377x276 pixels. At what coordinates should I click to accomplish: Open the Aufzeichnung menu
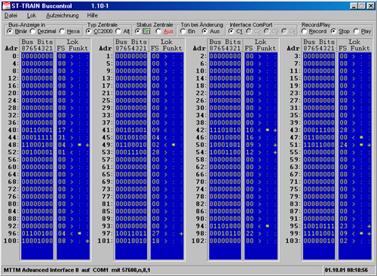click(62, 16)
